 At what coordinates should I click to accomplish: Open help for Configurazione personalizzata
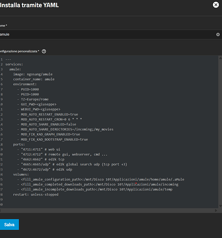[44, 51]
